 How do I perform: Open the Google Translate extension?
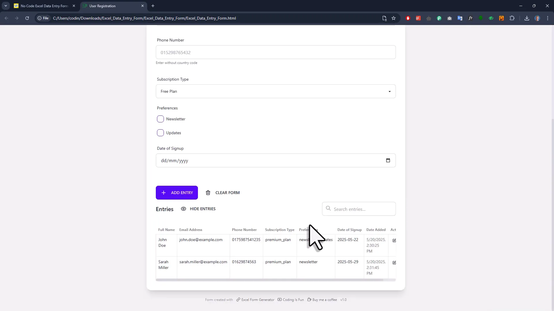[x=460, y=18]
